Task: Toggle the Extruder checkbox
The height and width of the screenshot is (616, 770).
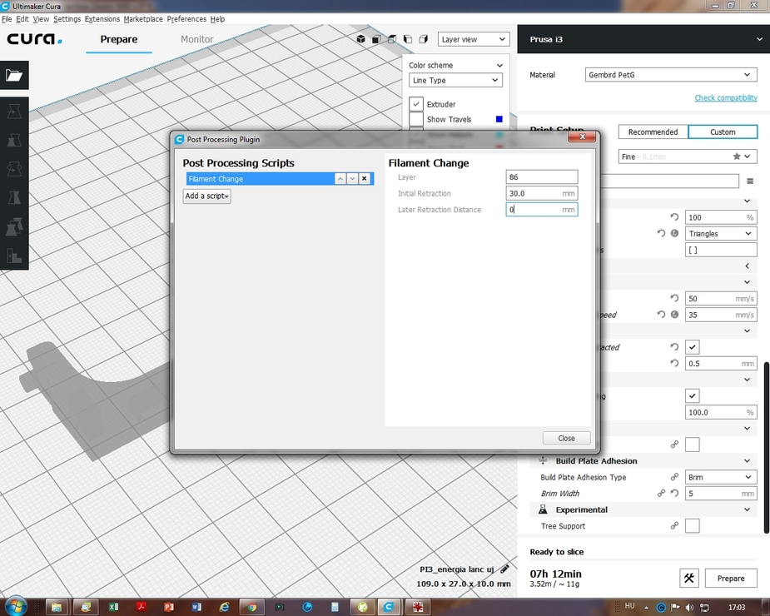Action: 416,104
